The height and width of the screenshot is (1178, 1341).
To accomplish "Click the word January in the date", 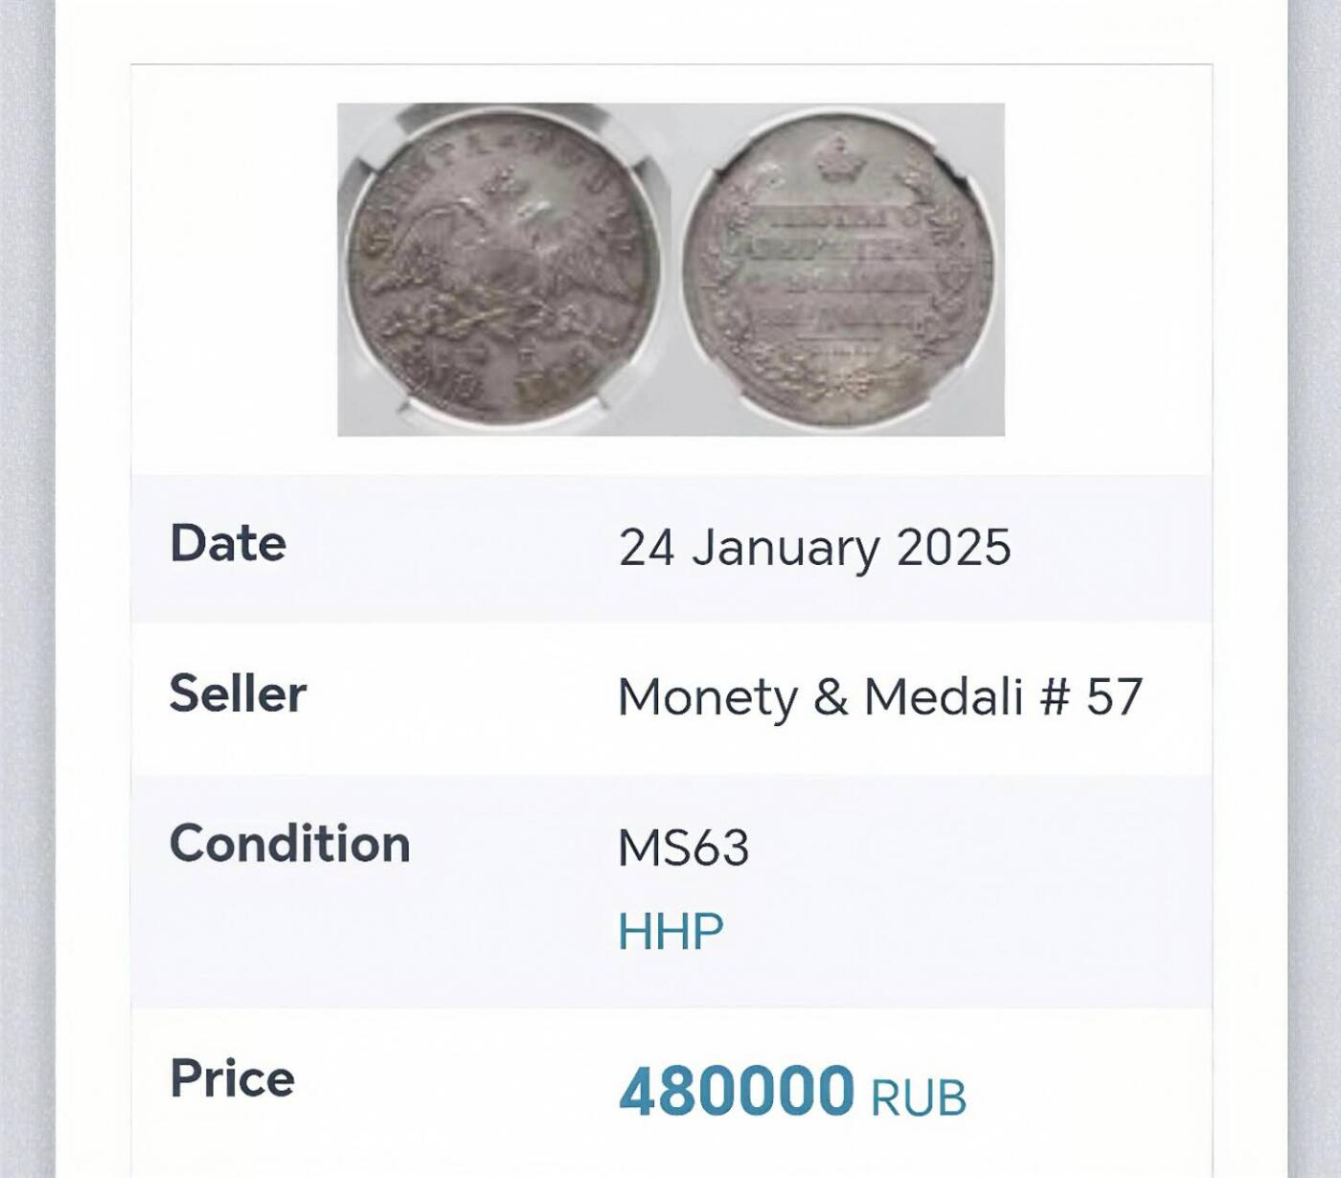I will click(x=785, y=548).
